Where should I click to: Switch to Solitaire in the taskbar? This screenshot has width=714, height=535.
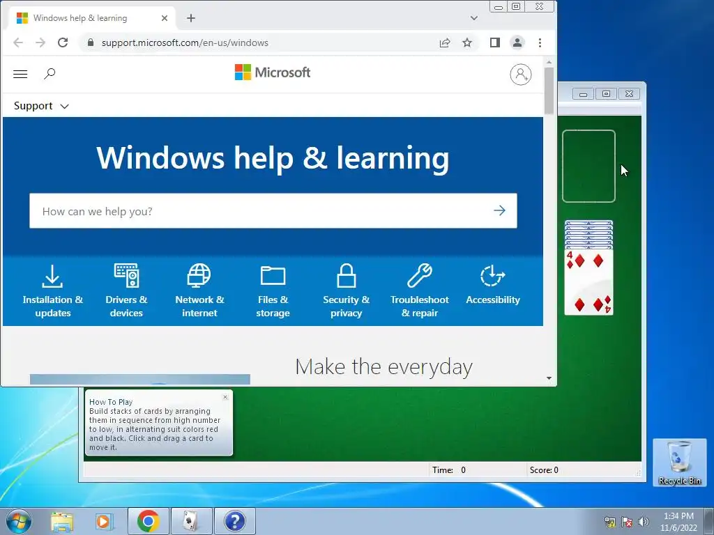[x=191, y=521]
